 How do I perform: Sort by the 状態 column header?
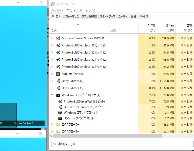124,28
